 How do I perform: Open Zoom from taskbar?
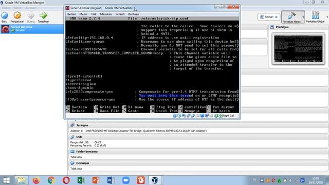point(125,180)
